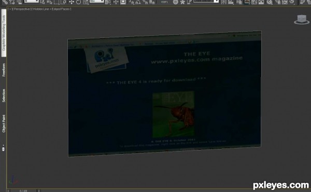Open the Material Editor icon
This screenshot has height=192, width=311.
point(270,2)
